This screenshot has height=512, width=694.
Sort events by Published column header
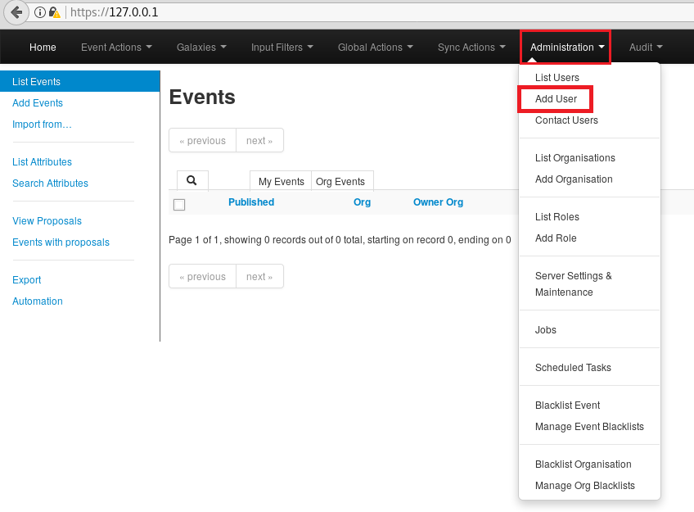[251, 202]
